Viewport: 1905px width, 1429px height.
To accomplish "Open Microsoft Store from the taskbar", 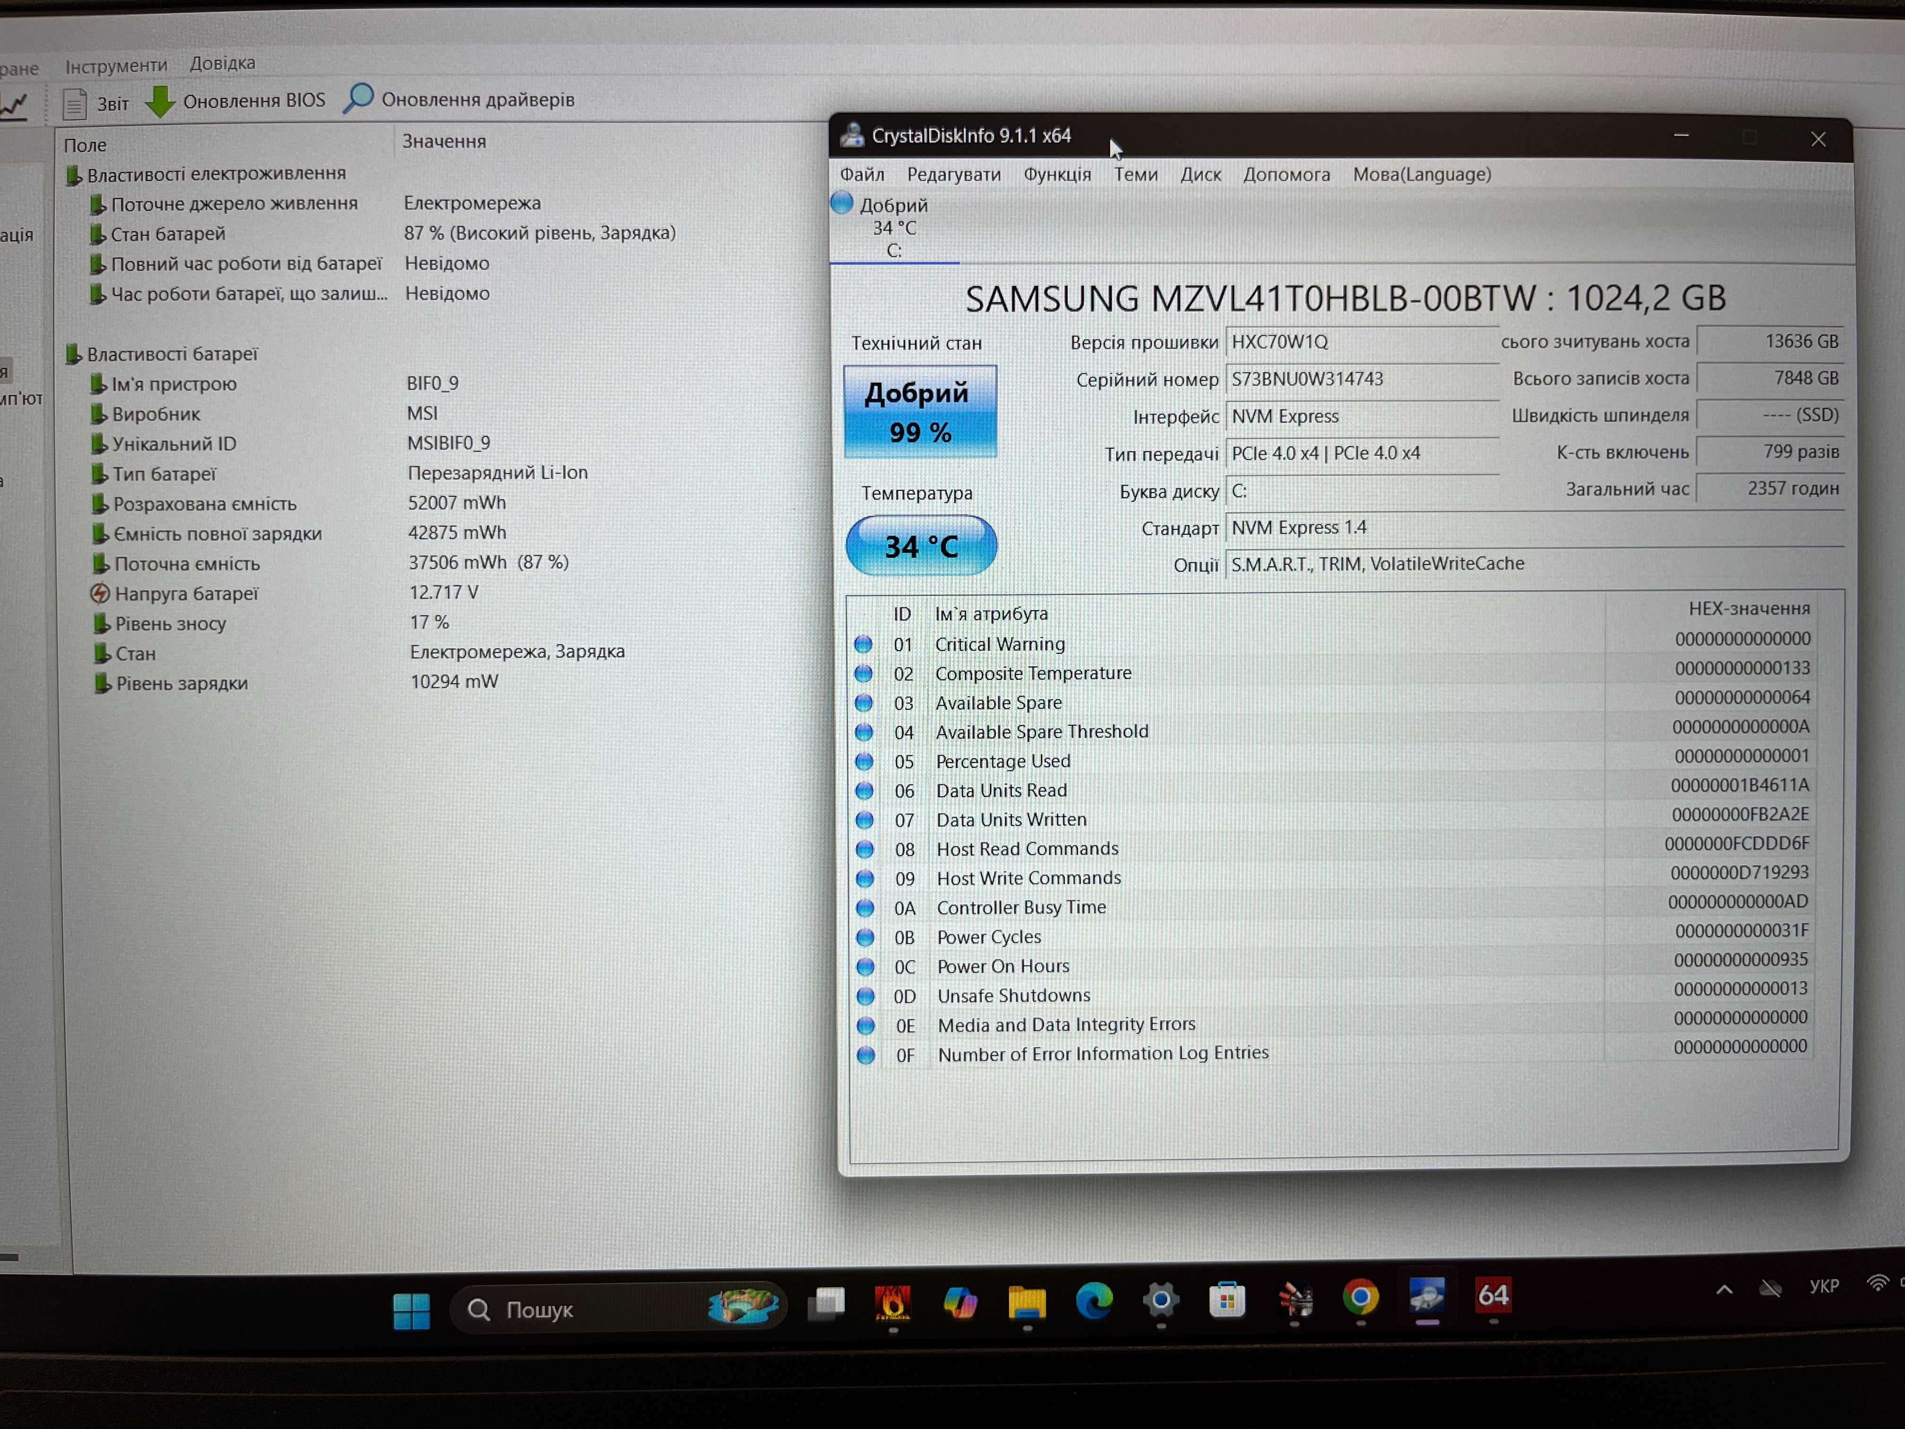I will [1227, 1299].
